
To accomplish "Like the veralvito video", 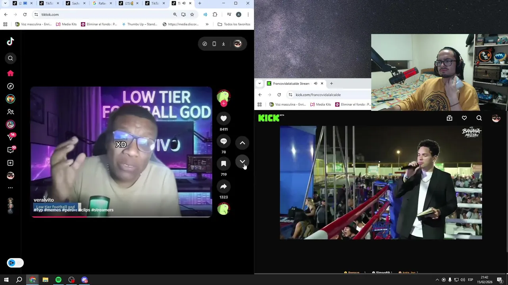I will tap(223, 118).
